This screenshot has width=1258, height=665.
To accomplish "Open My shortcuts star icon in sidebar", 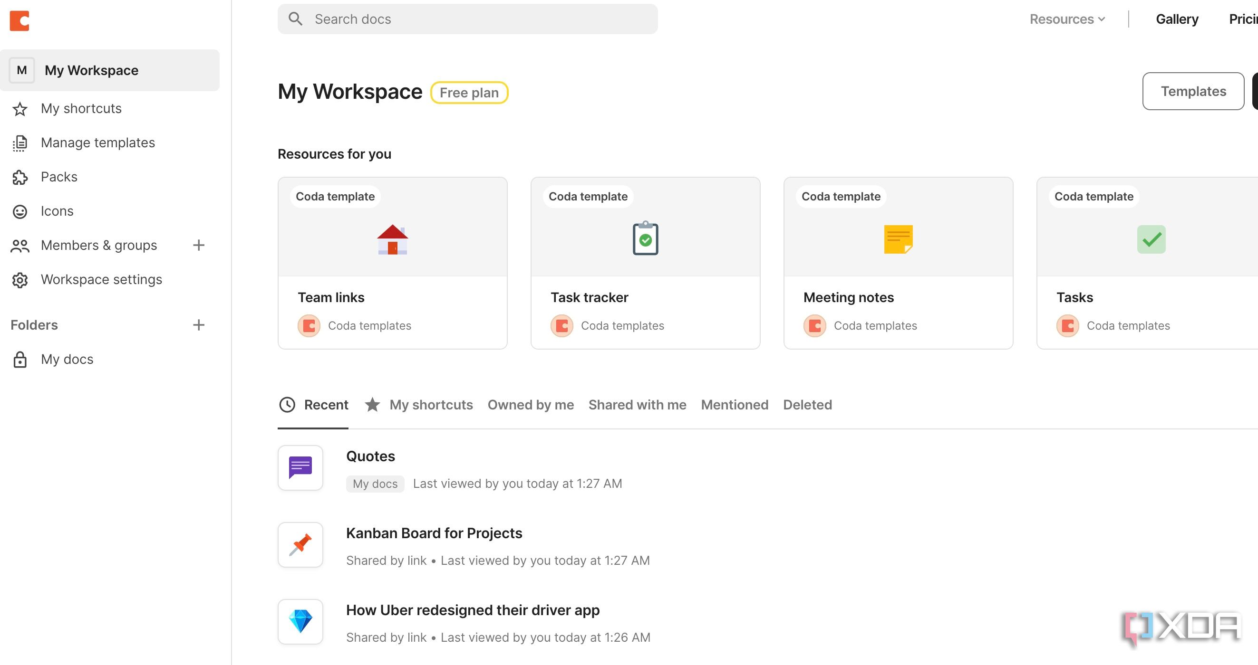I will pos(20,109).
